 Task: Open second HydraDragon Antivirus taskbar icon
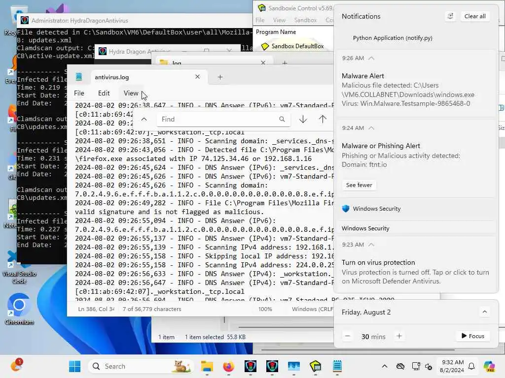click(x=272, y=366)
